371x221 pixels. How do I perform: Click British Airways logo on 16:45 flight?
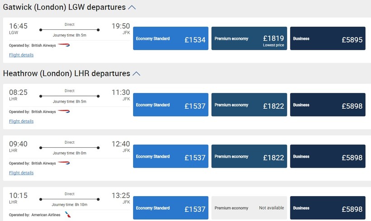64,45
